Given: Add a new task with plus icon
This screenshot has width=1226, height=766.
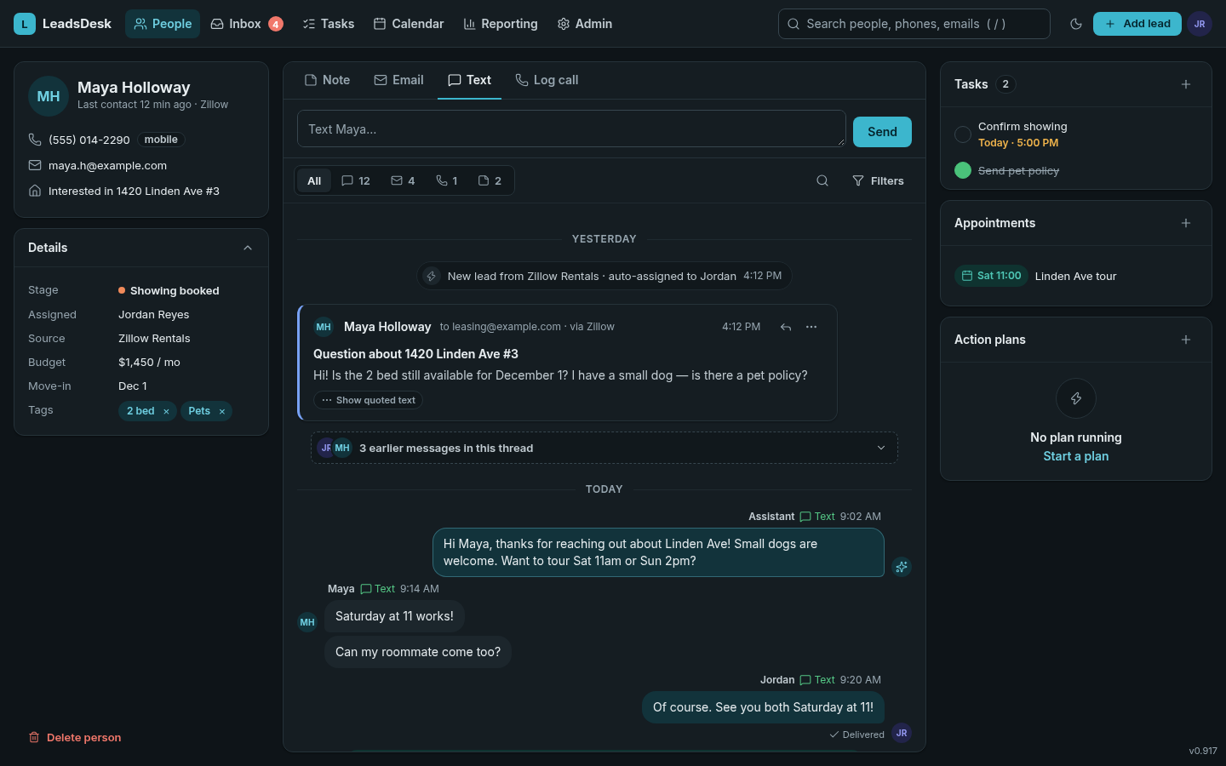Looking at the screenshot, I should coord(1186,84).
